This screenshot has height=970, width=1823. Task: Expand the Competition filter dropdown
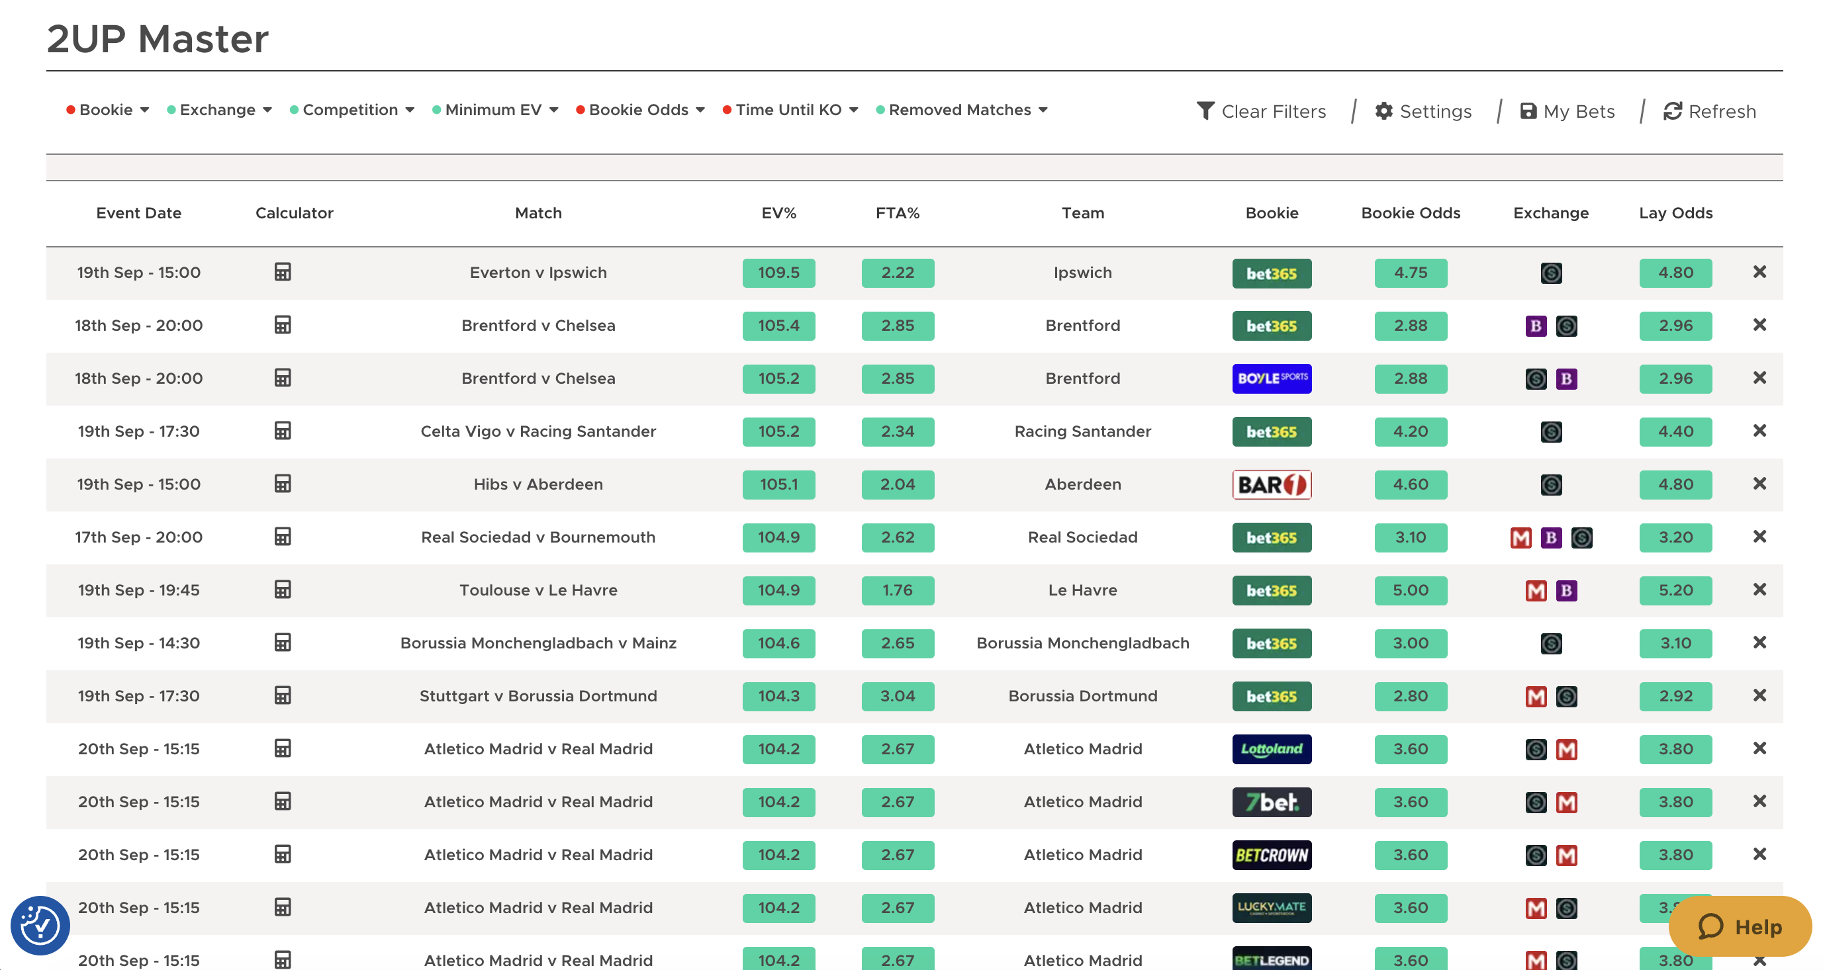click(351, 110)
